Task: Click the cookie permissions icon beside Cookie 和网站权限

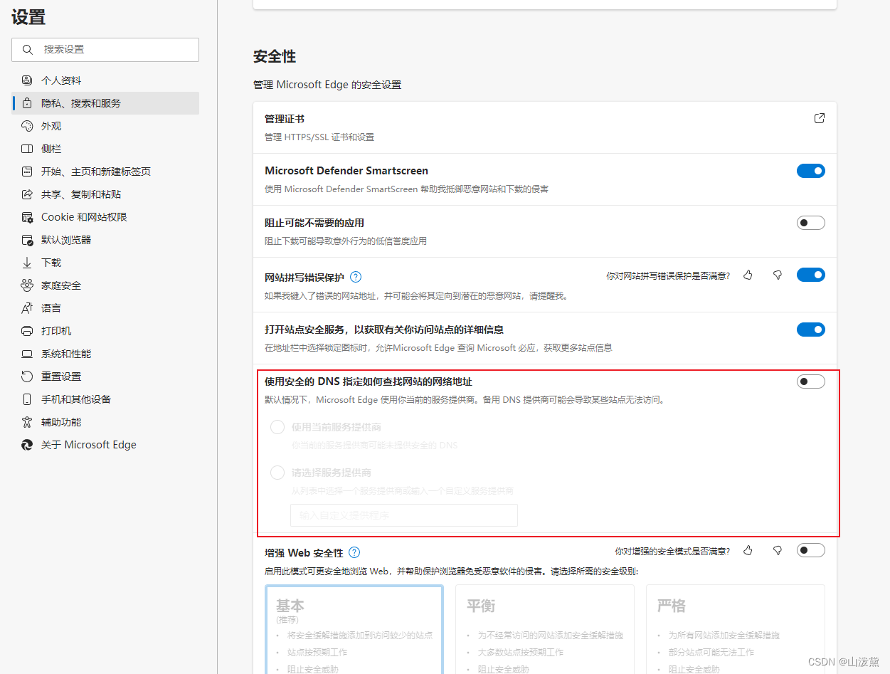Action: [x=27, y=217]
